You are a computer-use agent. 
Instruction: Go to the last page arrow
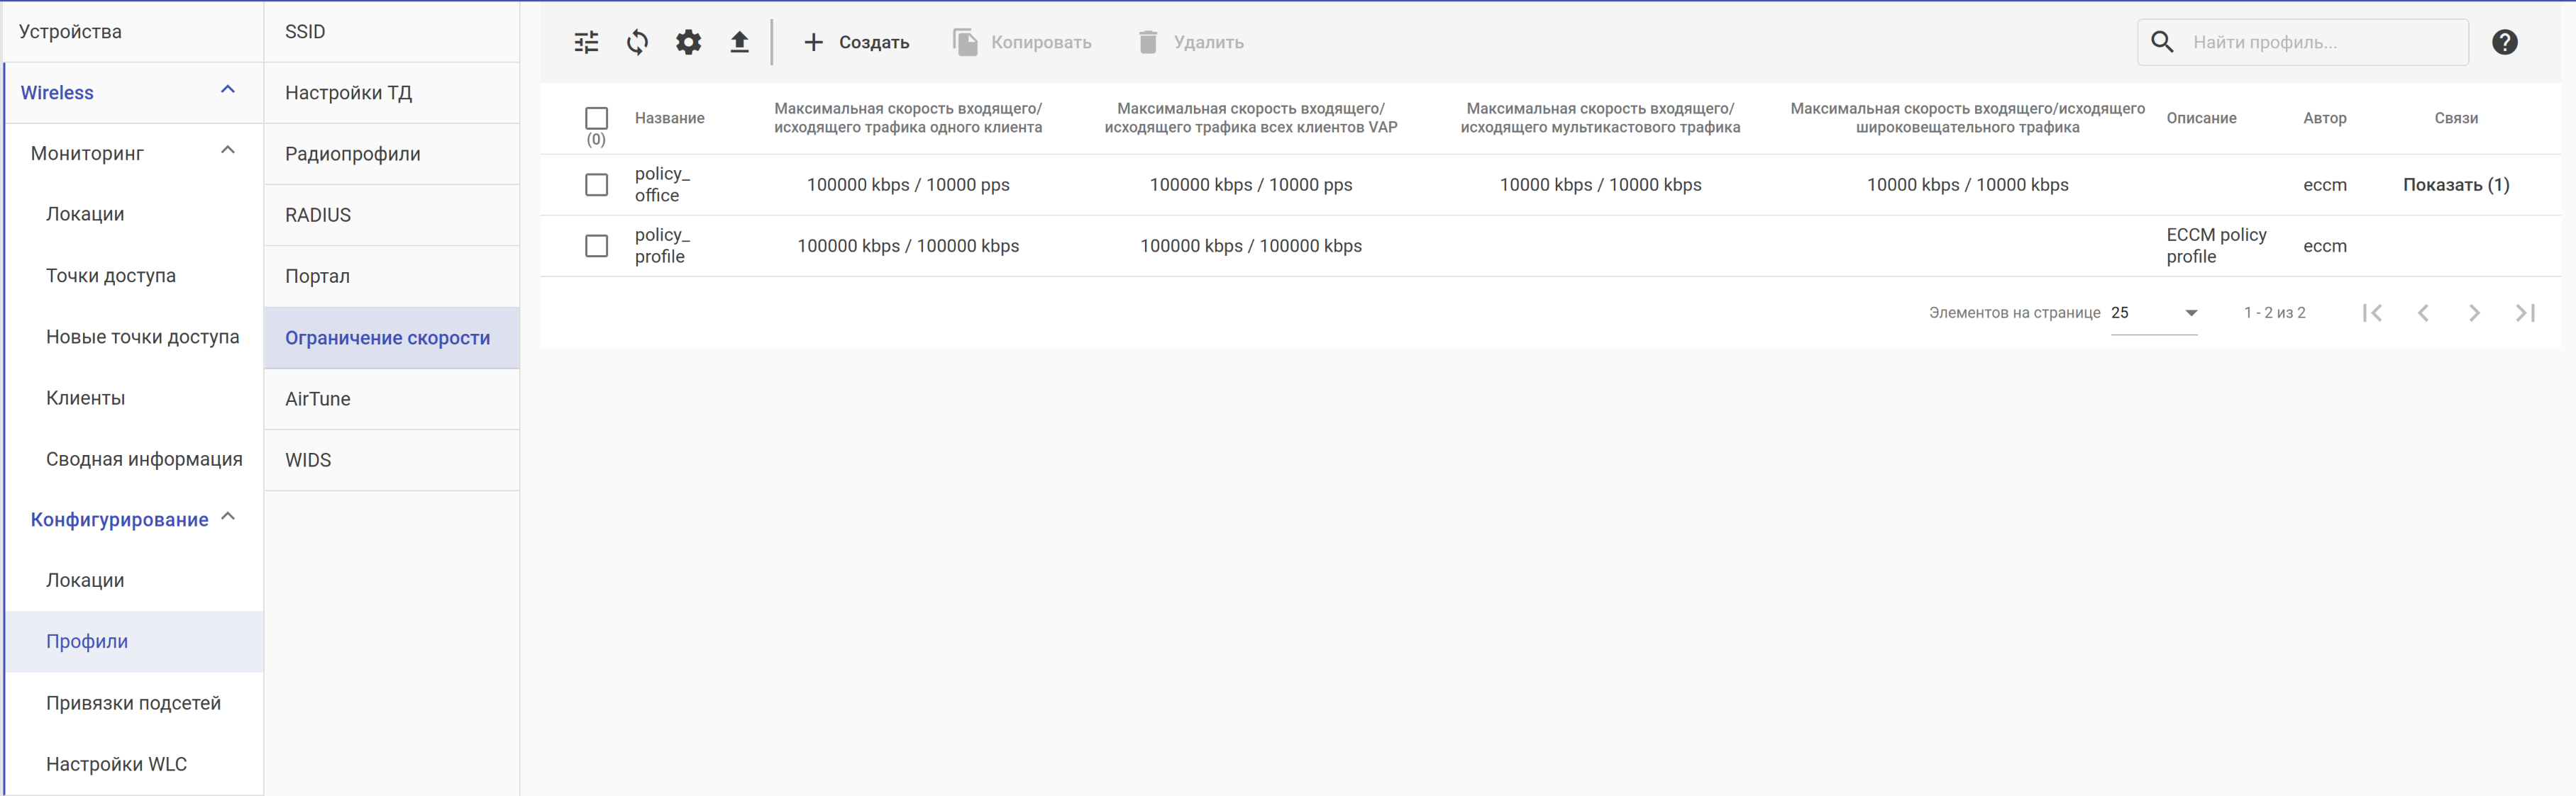[x=2525, y=313]
